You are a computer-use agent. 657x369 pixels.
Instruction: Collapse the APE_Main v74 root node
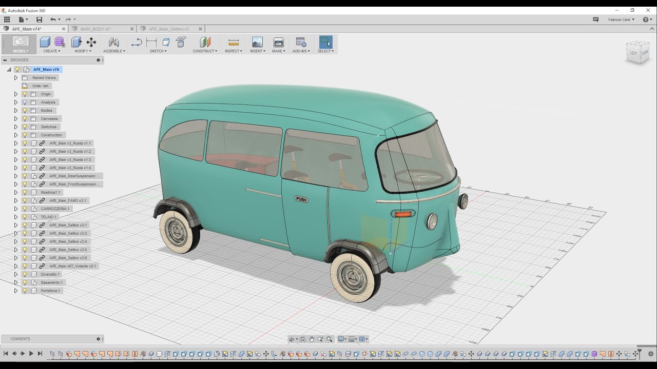tap(9, 70)
